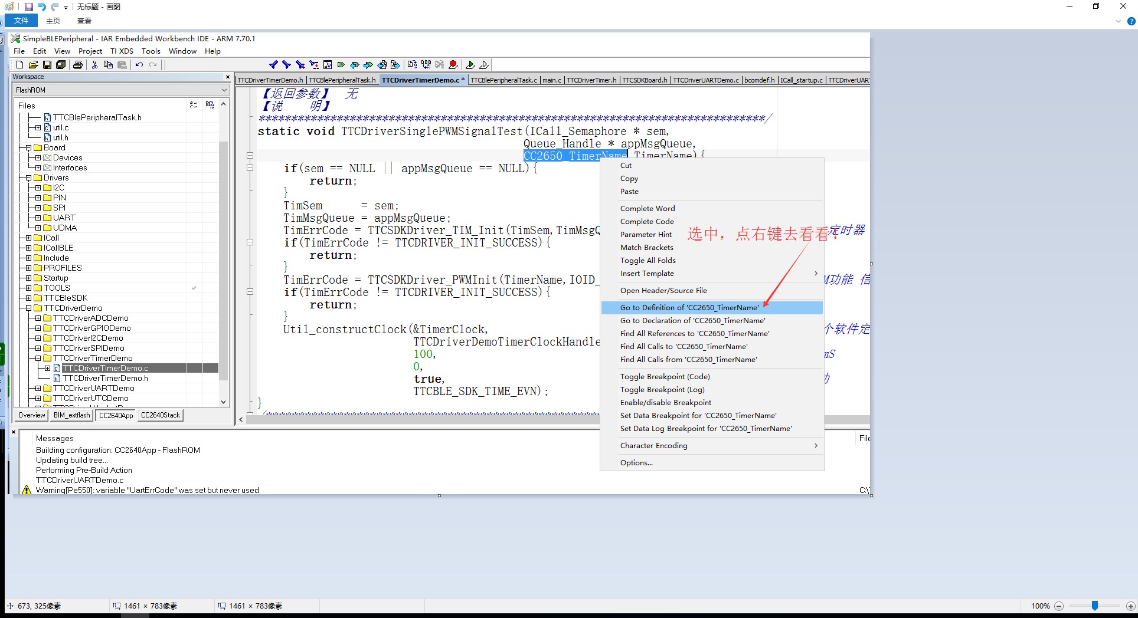The width and height of the screenshot is (1138, 618).
Task: Adjust the Paint zoom slider handle
Action: 1095,606
